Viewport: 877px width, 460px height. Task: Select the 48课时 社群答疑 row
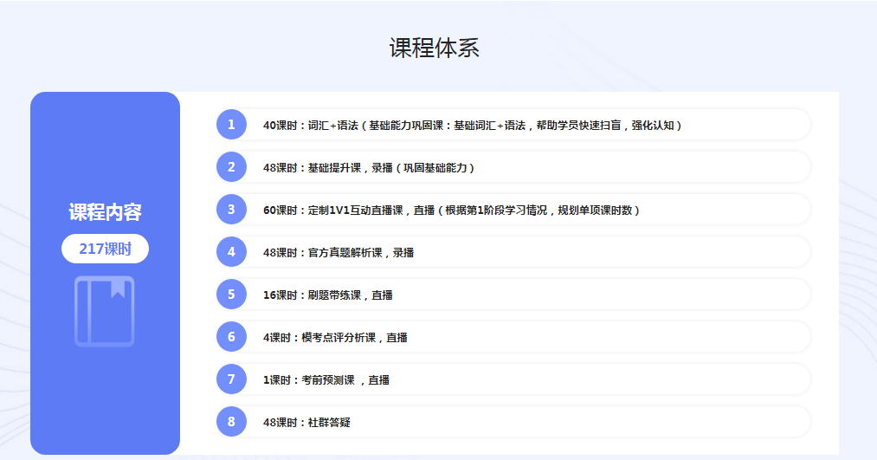click(x=306, y=422)
